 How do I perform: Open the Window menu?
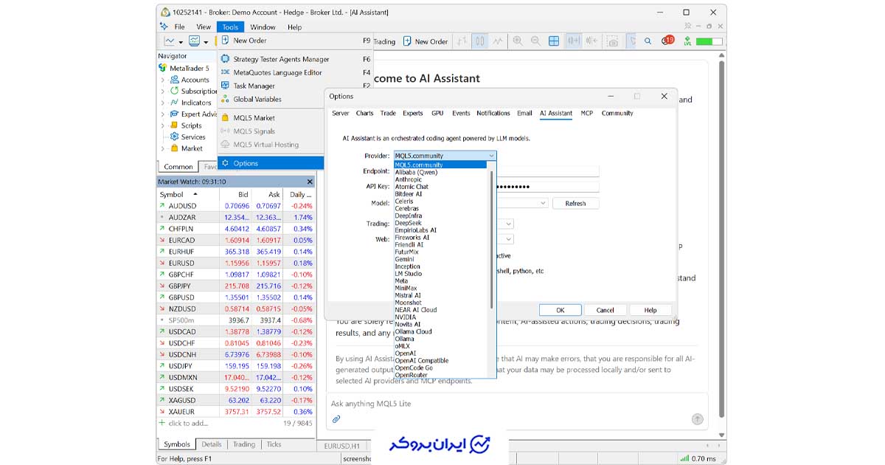coord(263,27)
